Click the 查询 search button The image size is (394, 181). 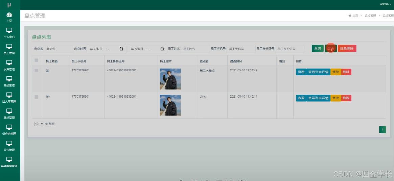[x=318, y=48]
